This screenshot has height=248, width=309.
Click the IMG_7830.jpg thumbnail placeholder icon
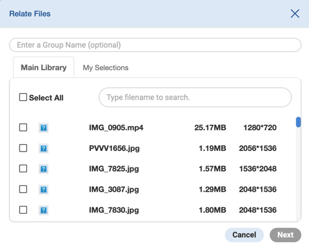pyautogui.click(x=43, y=210)
